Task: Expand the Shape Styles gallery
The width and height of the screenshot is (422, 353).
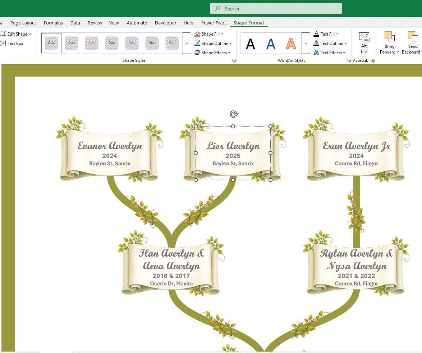Action: [x=187, y=43]
